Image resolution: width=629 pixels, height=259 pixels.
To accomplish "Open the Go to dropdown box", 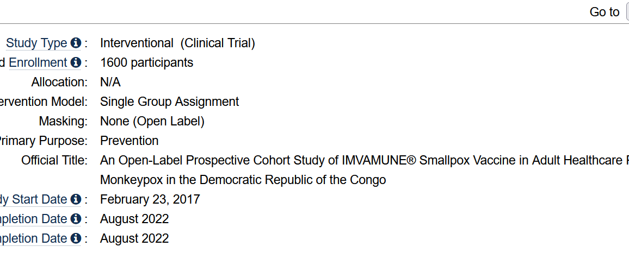I will coord(627,12).
